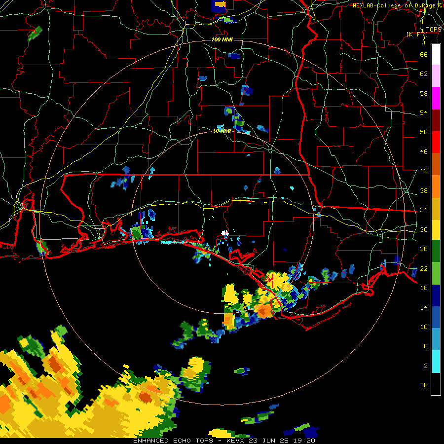Select the bright red legend swatch

point(436,142)
